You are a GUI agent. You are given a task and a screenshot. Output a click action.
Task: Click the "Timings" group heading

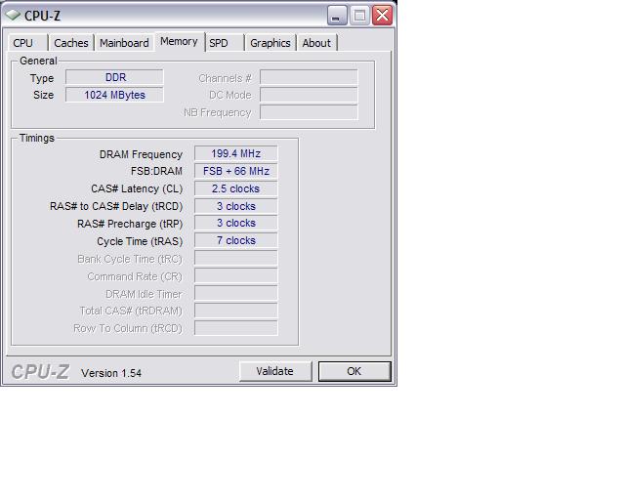(x=37, y=138)
